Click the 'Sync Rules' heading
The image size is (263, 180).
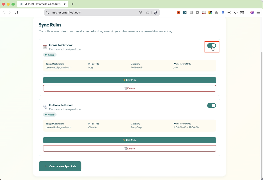[x=50, y=25]
